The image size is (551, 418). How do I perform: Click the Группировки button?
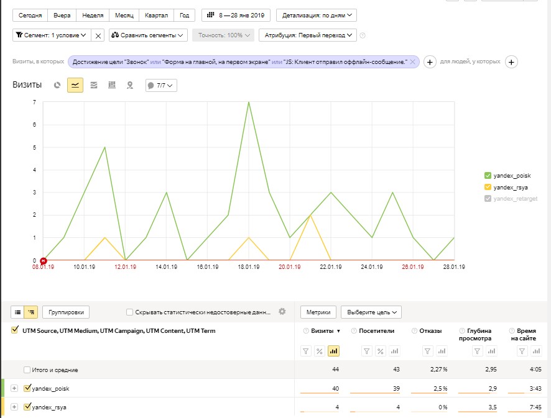(68, 312)
